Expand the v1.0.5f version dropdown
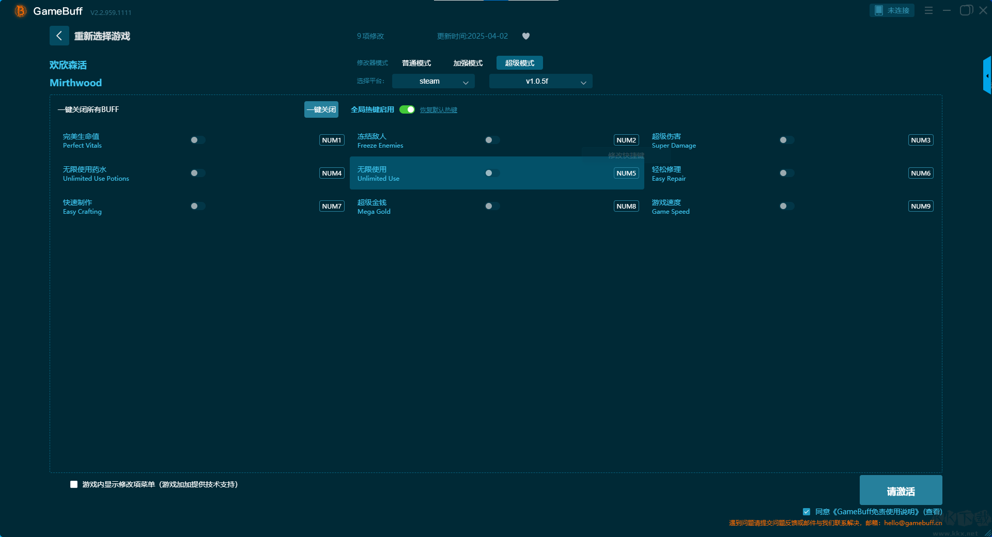992x537 pixels. 540,81
